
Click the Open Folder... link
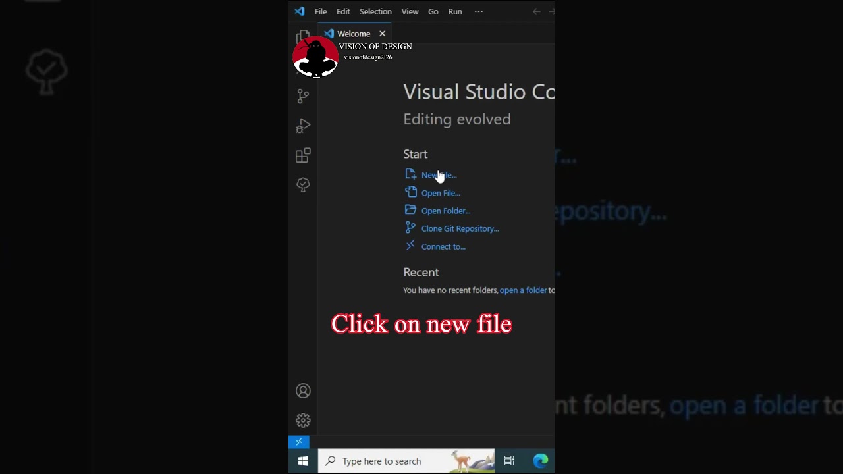pyautogui.click(x=445, y=211)
